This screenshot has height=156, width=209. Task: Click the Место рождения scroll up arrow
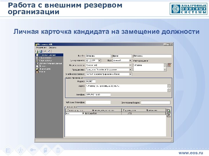tap(165, 65)
